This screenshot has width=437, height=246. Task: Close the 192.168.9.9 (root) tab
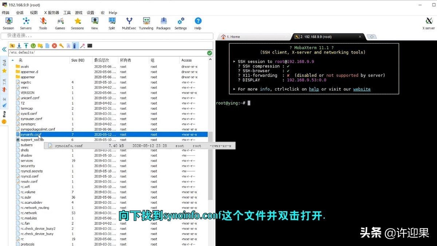coord(360,37)
